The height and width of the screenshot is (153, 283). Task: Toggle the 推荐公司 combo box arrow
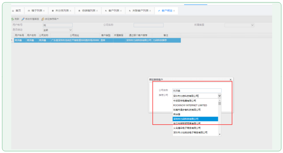[219, 96]
